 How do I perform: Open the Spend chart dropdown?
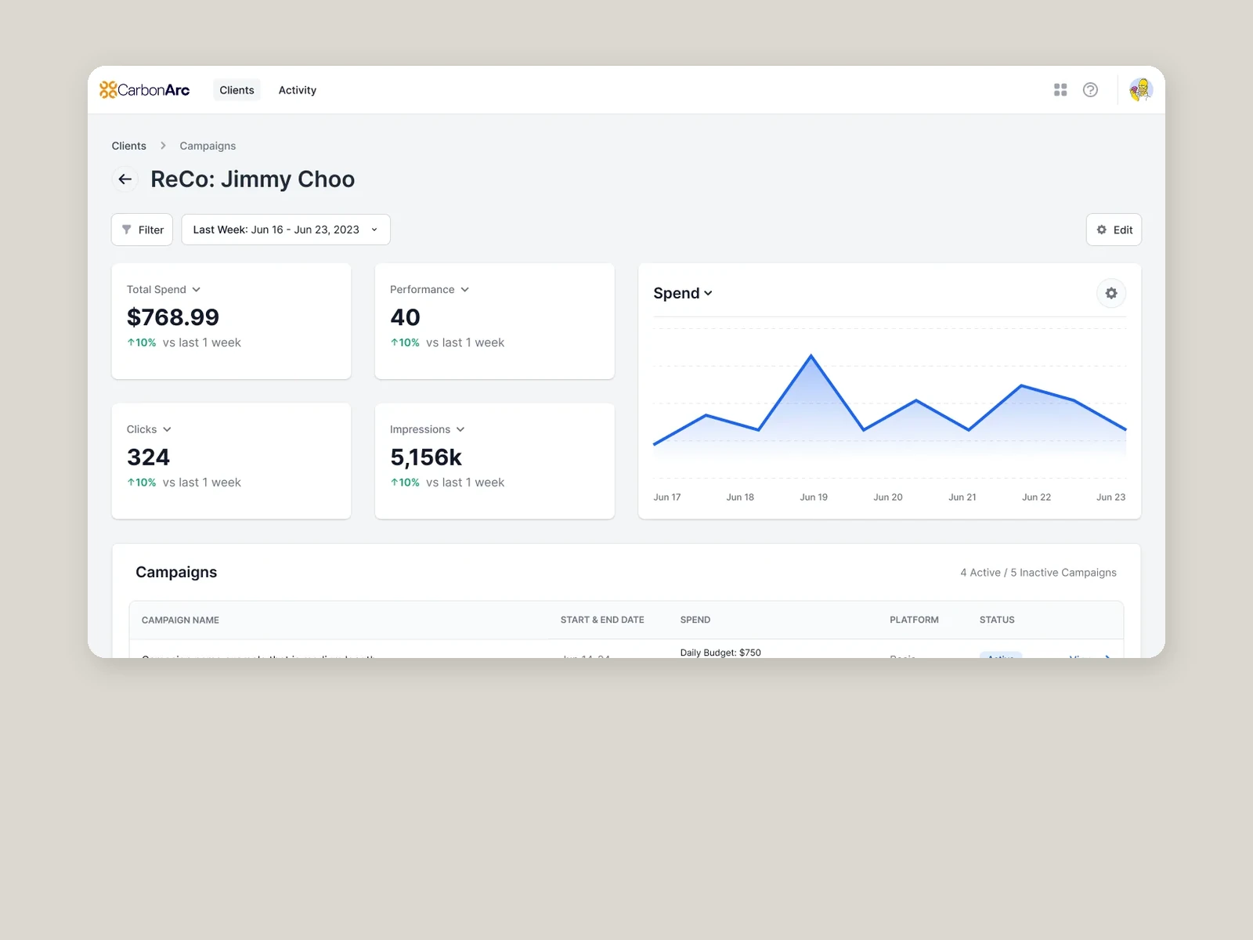pos(683,293)
